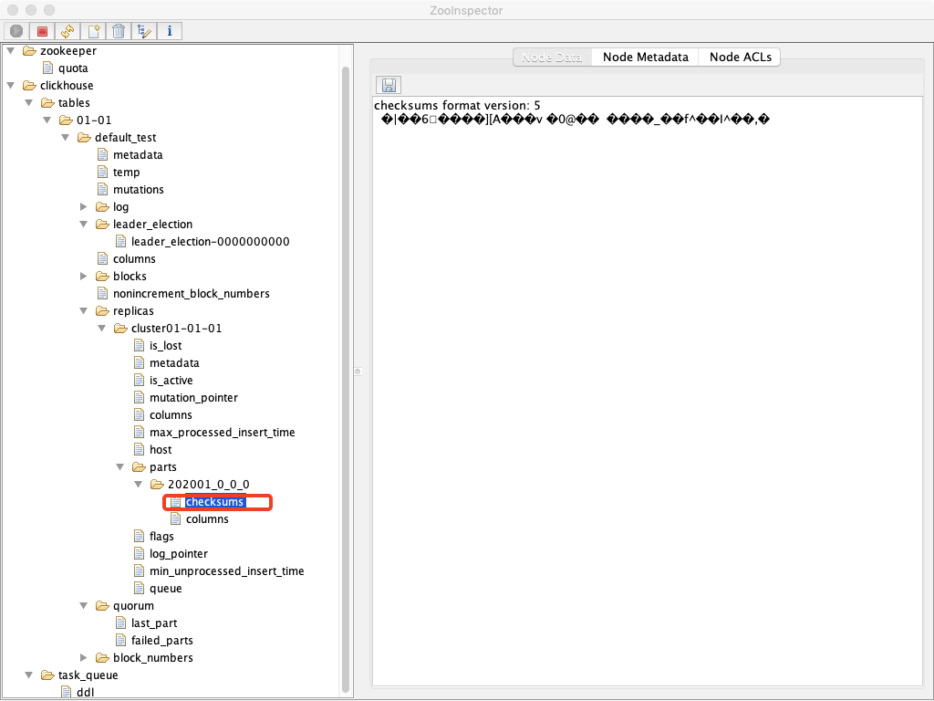
Task: Open the node viewers editor icon
Action: 144,31
